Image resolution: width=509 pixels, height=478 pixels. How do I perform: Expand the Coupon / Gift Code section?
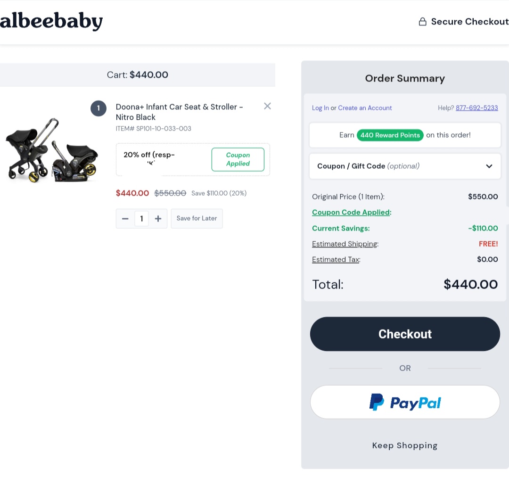coord(405,166)
